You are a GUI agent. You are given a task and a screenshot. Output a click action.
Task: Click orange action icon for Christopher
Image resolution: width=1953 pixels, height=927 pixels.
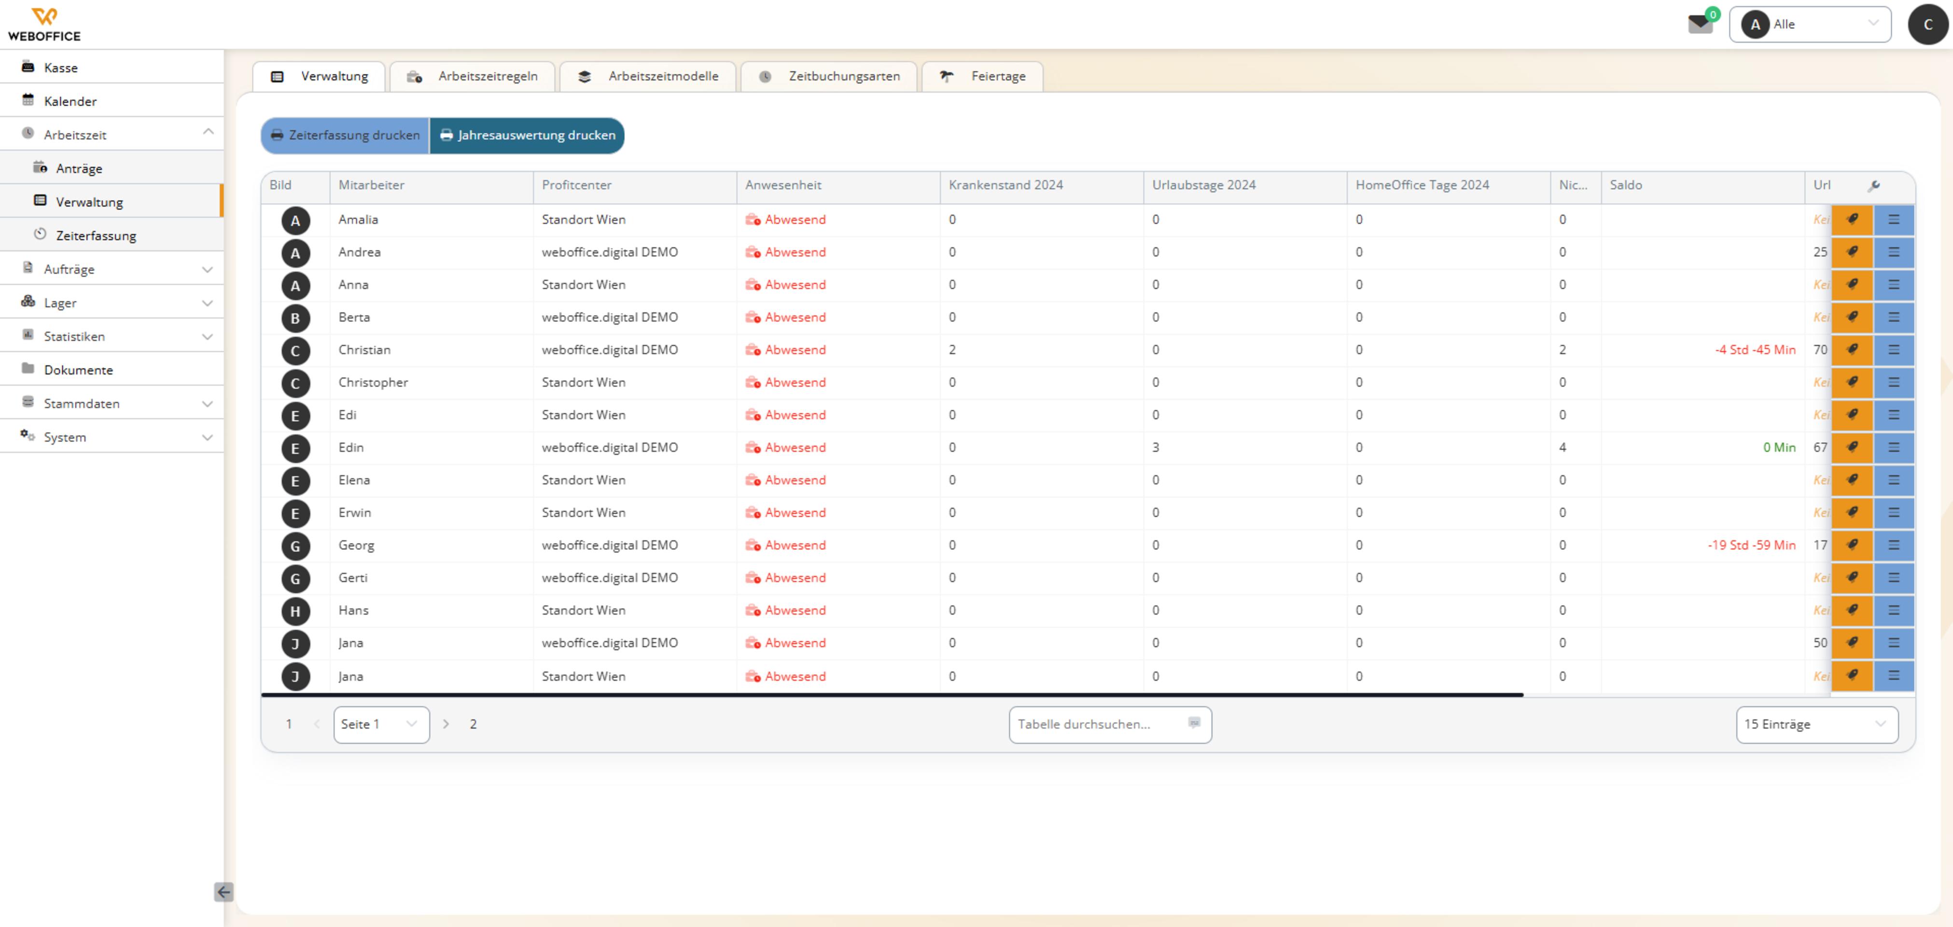coord(1852,383)
